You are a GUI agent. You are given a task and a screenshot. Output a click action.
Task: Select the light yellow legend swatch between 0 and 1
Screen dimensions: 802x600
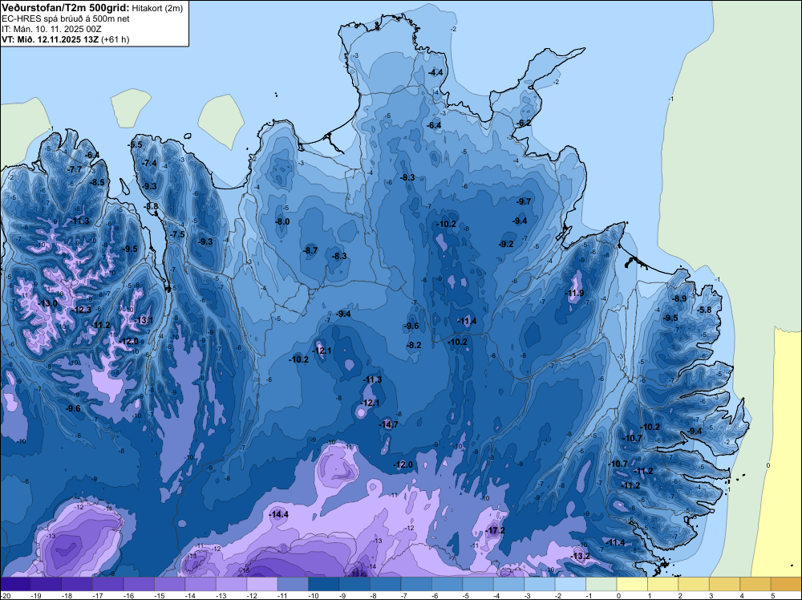pyautogui.click(x=632, y=584)
